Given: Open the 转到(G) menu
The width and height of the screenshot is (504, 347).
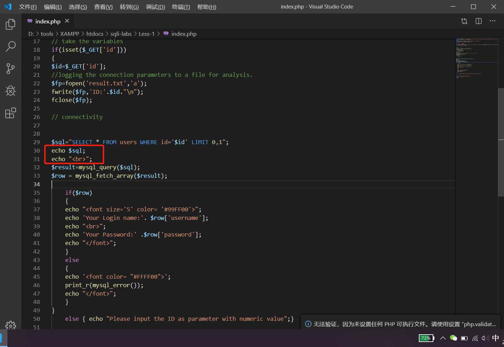Looking at the screenshot, I should tap(129, 7).
